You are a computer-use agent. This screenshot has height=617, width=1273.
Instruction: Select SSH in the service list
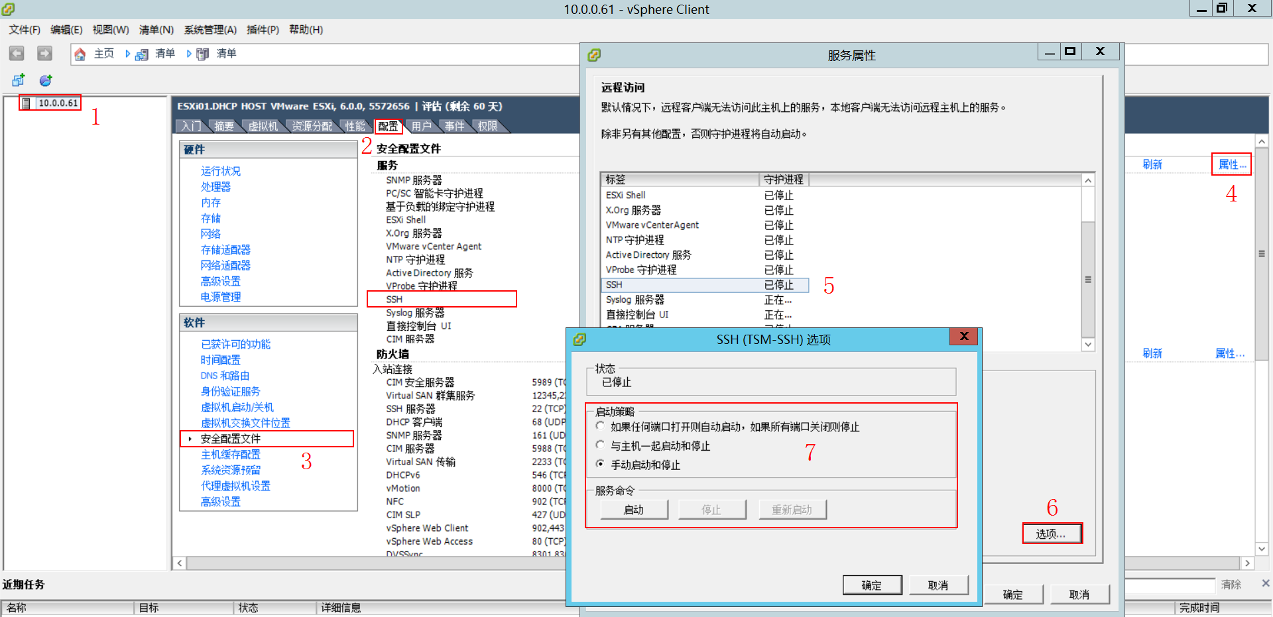click(615, 284)
